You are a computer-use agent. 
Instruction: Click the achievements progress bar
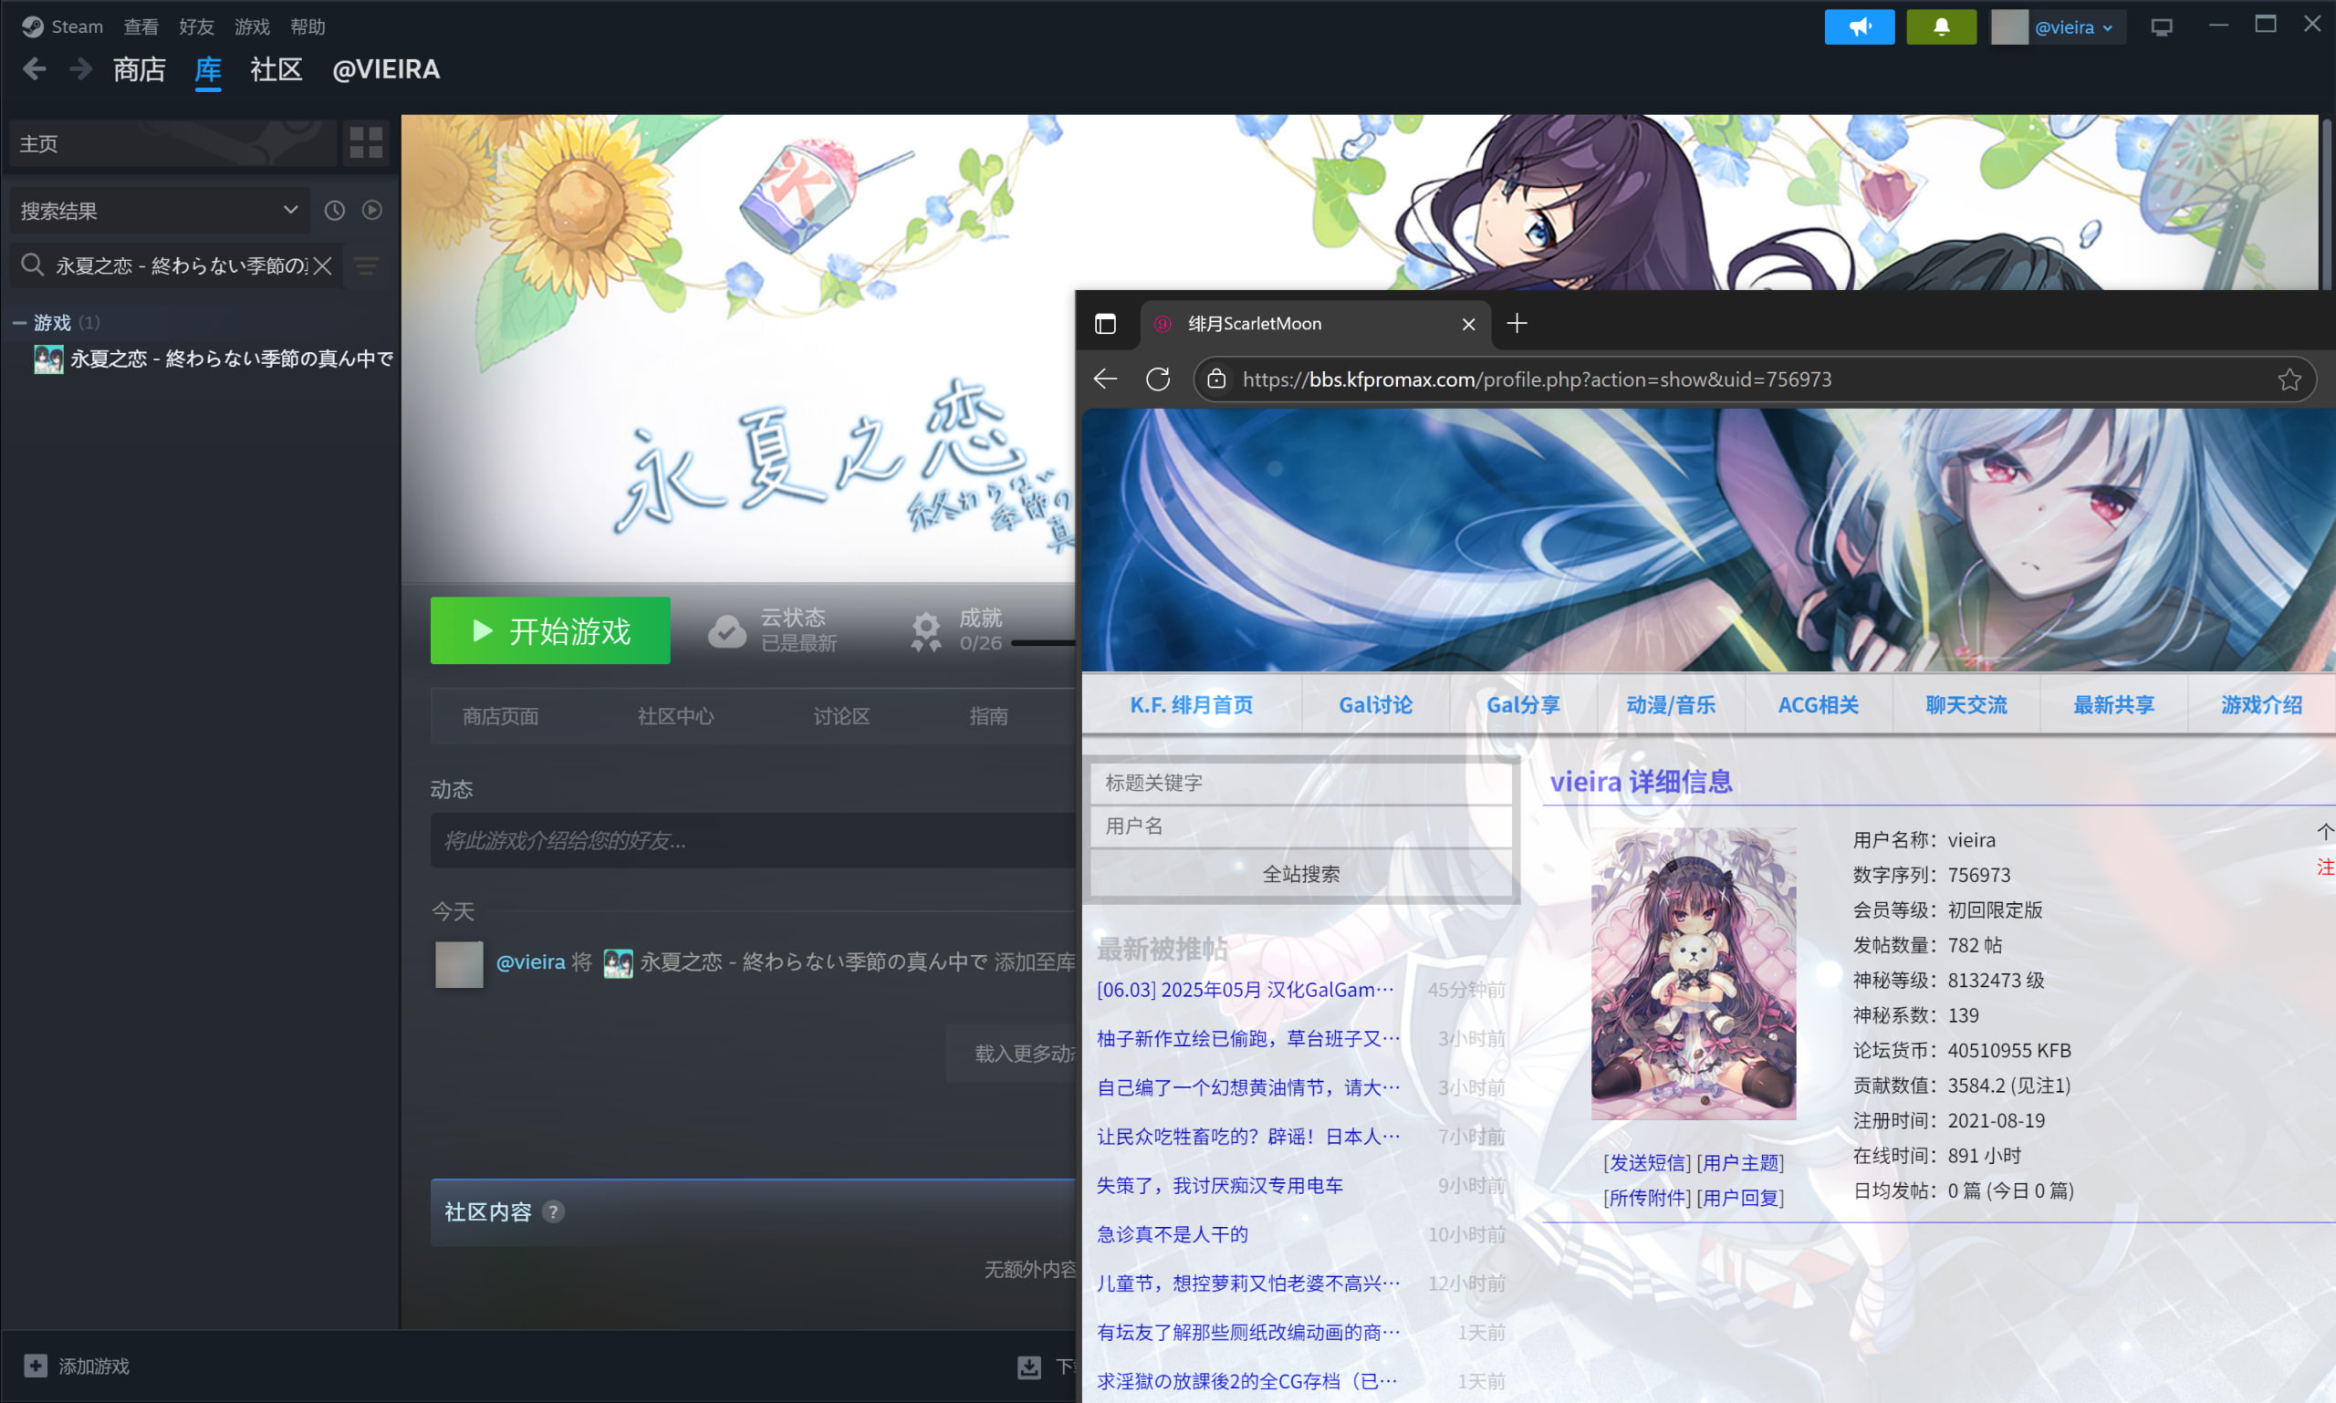(x=1042, y=644)
